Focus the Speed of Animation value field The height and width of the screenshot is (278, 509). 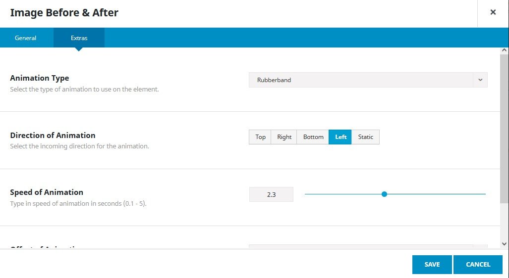[x=271, y=194]
